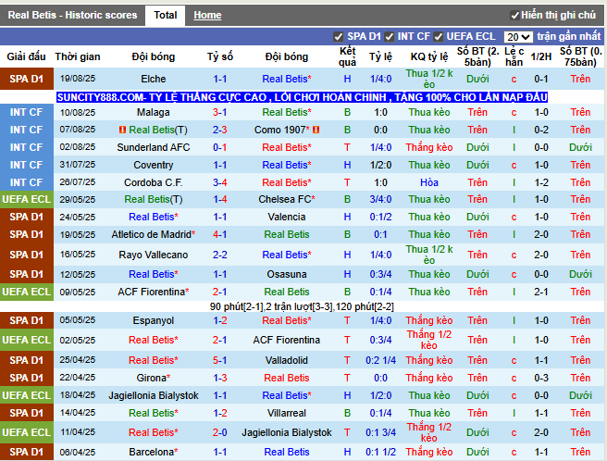Click handicap 3/4:0 in Chelsea row
This screenshot has height=461, width=607.
(x=380, y=200)
